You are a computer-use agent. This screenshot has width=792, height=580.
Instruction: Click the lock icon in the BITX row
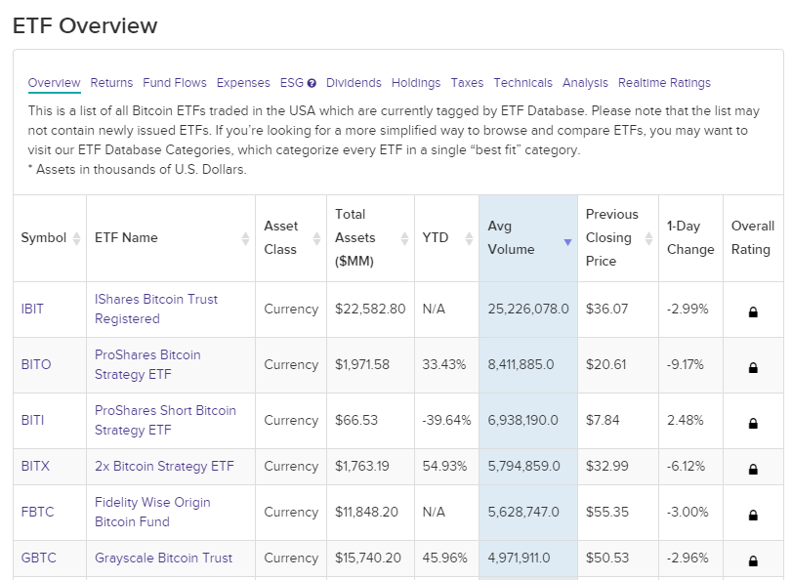[x=753, y=470]
